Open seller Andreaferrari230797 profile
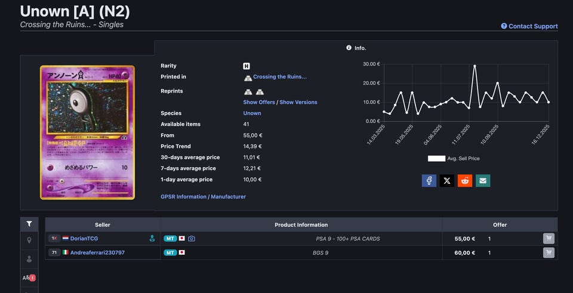 [97, 252]
